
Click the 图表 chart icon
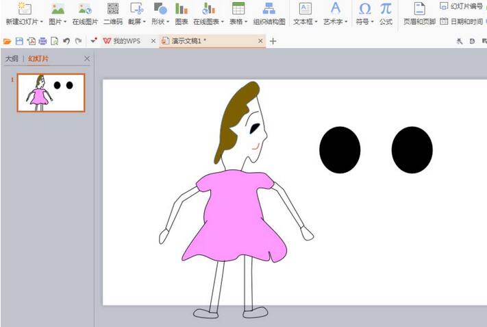181,9
